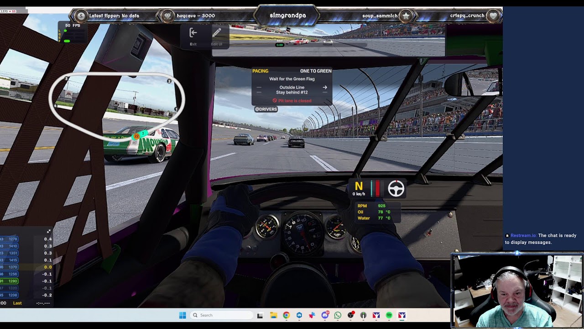Viewport: 584px width, 329px height.
Task: Open the Discord icon in the taskbar
Action: 325,315
